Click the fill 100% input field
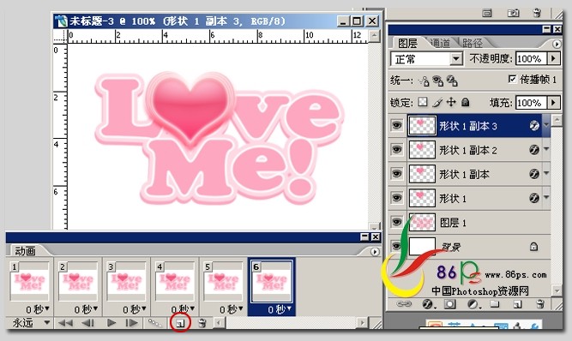This screenshot has width=572, height=341. tap(531, 103)
